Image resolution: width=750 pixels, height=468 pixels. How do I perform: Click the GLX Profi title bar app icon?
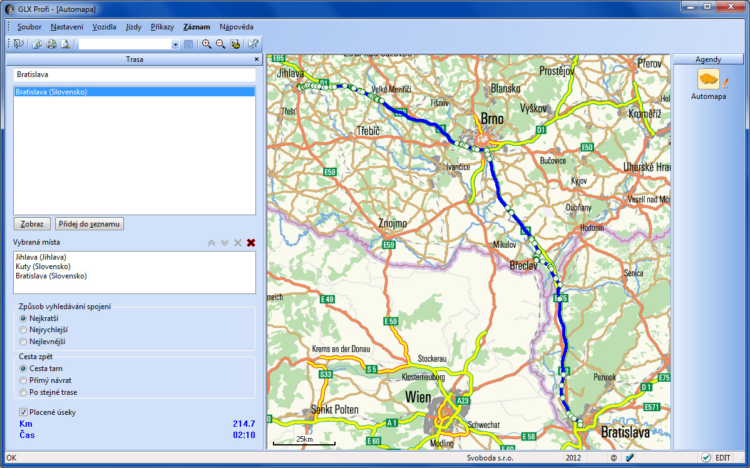pyautogui.click(x=9, y=9)
